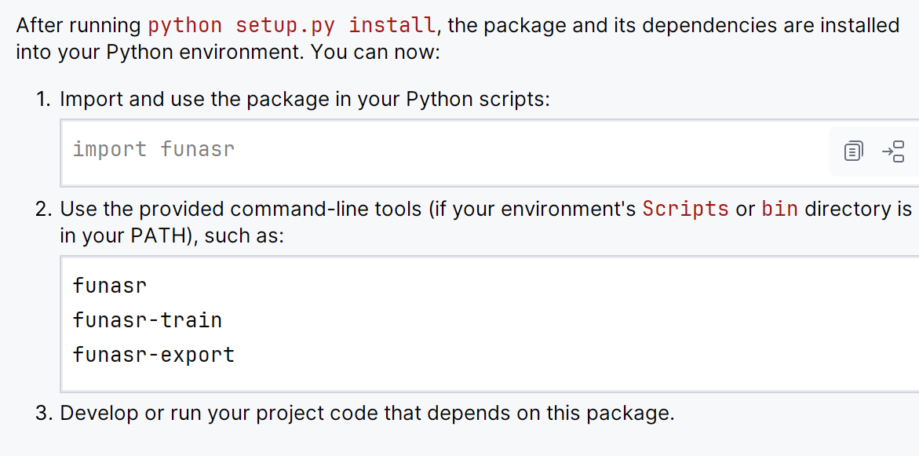The image size is (919, 456).
Task: Click 'funasr' in the import statement
Action: [197, 149]
